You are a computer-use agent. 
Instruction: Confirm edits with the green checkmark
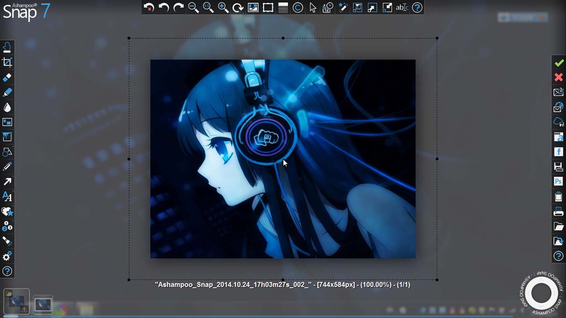tap(559, 63)
